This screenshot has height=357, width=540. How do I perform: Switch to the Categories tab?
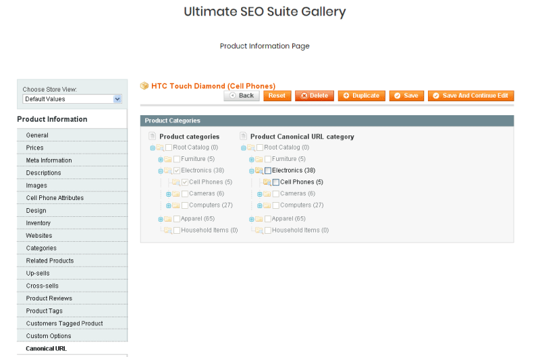[x=72, y=248]
